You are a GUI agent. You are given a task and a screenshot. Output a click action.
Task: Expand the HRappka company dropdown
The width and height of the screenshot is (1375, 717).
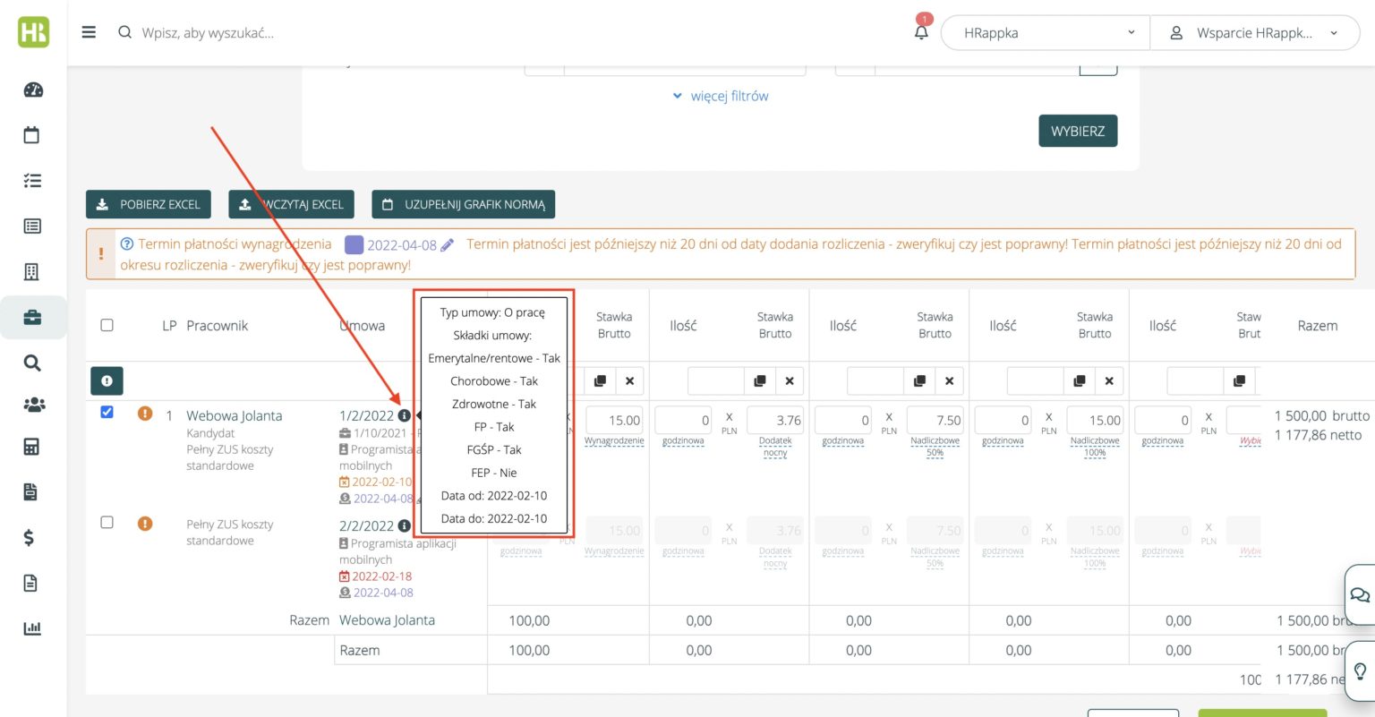[1045, 33]
